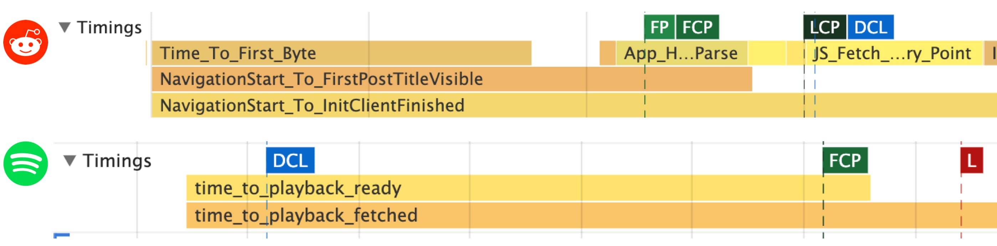Select the Reddit DCL marker
Viewport: 997px width, 246px height.
[x=870, y=27]
